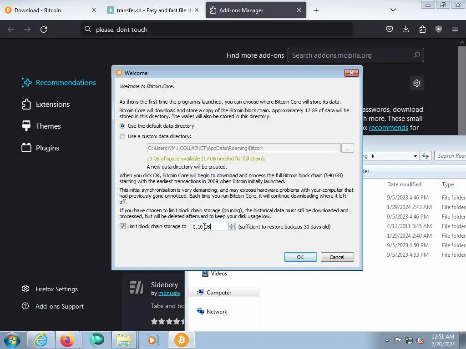Screen dimensions: 466x349
Task: Open Windows Media Player taskbar icon
Action: click(152, 340)
